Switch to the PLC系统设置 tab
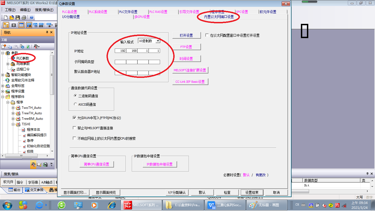 pos(98,12)
